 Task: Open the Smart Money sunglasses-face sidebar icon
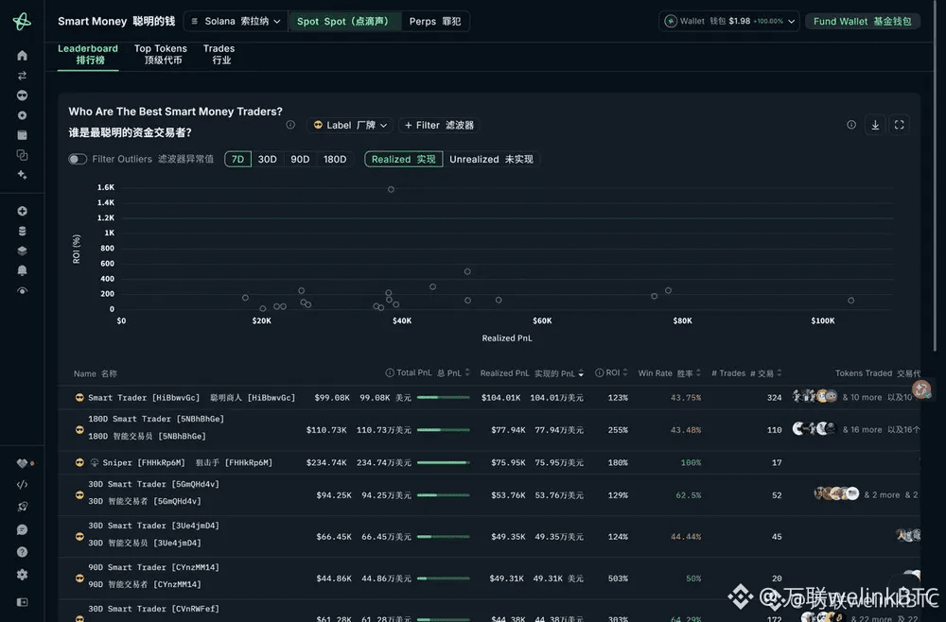click(x=23, y=95)
